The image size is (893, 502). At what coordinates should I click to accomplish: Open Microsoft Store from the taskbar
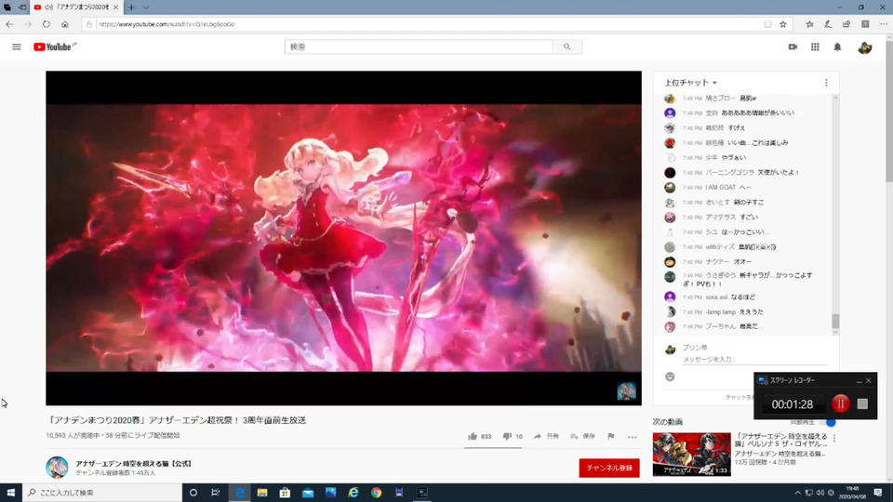(285, 493)
